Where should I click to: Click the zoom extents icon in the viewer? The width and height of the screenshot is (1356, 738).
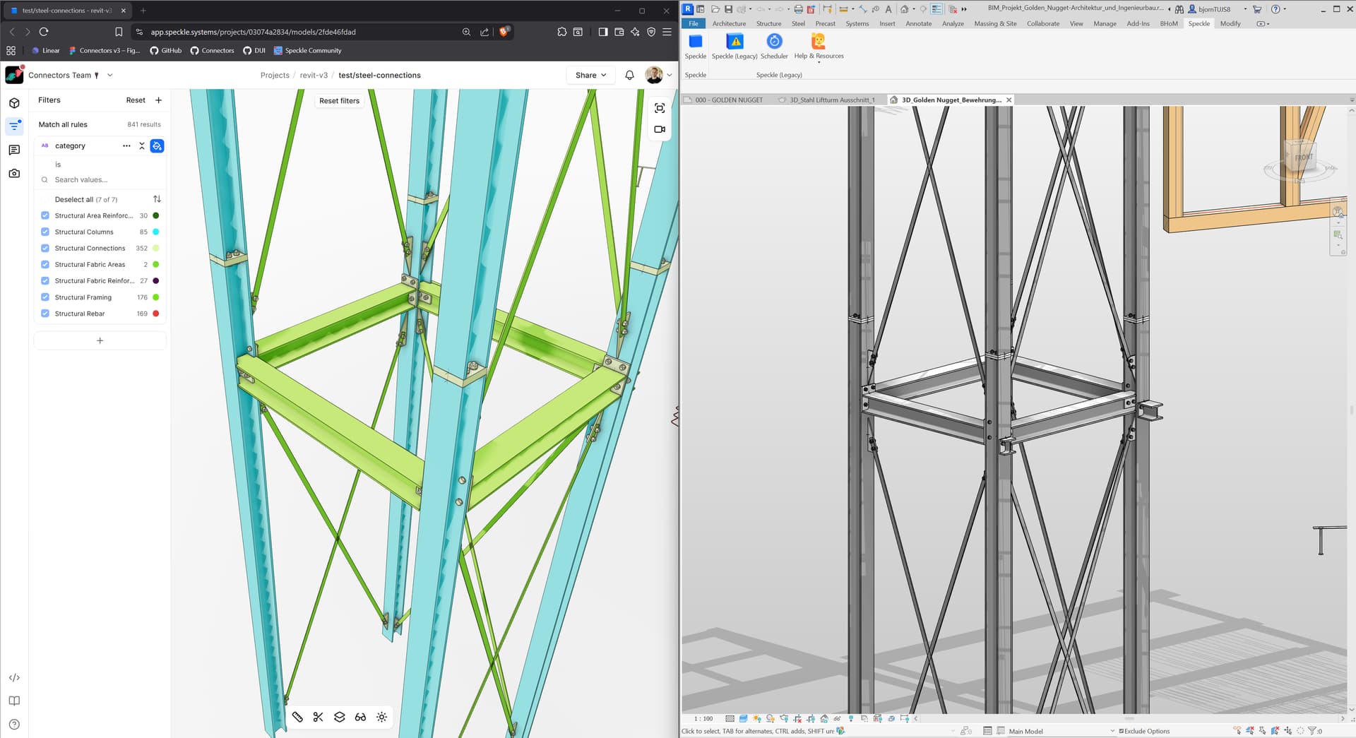(x=660, y=108)
